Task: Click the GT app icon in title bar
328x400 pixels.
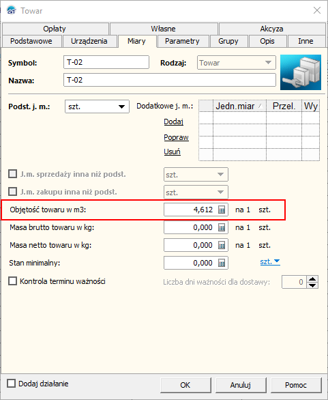Action: [12, 11]
